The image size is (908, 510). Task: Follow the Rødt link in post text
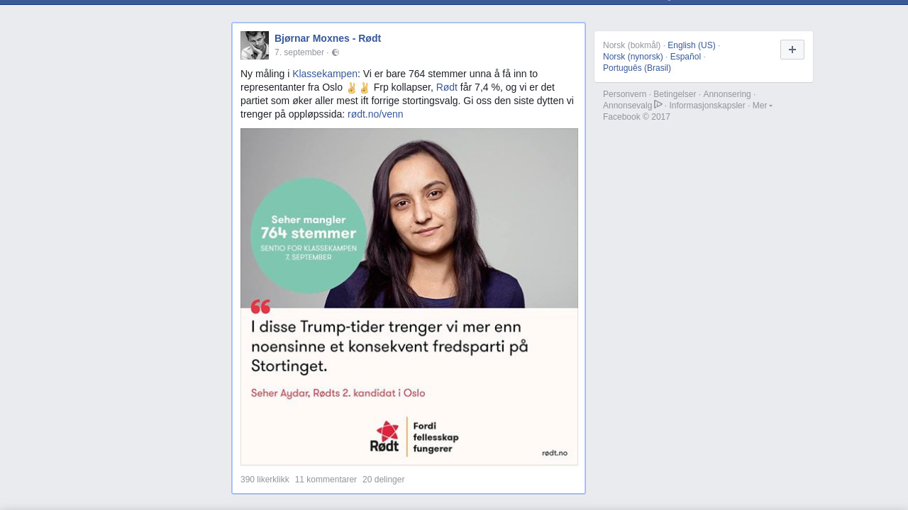447,87
